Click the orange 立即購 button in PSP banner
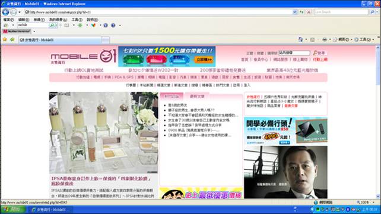The image size is (381, 214). pyautogui.click(x=204, y=59)
